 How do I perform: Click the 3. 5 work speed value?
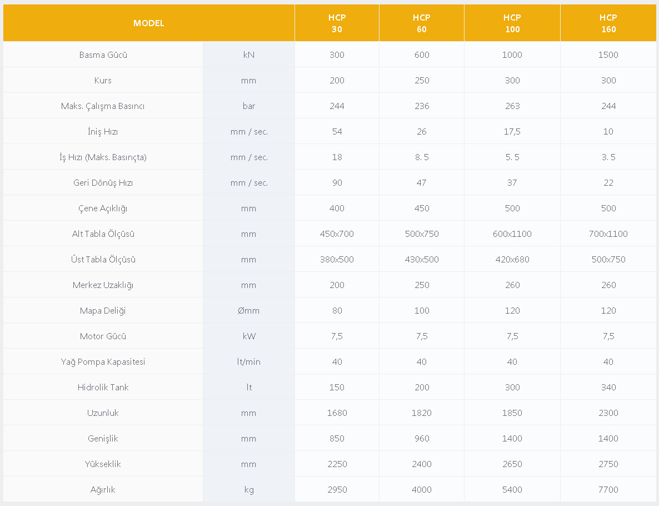click(608, 157)
